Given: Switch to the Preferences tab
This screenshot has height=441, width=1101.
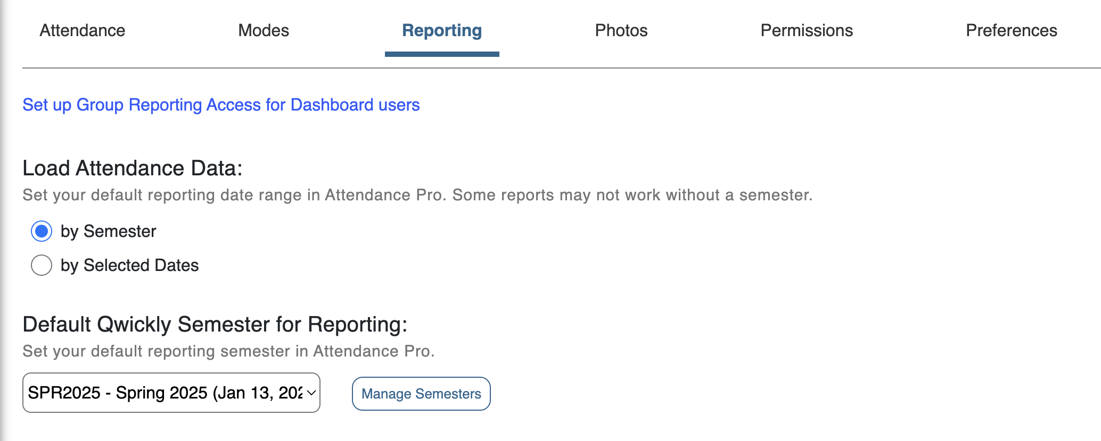Looking at the screenshot, I should (x=1012, y=31).
